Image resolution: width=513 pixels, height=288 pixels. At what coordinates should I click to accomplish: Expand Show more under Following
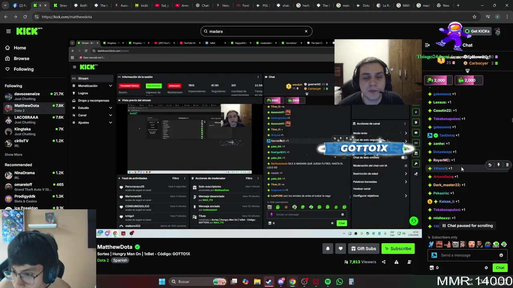tap(14, 154)
